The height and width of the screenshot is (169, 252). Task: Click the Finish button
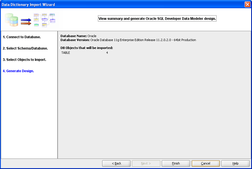pos(176,163)
